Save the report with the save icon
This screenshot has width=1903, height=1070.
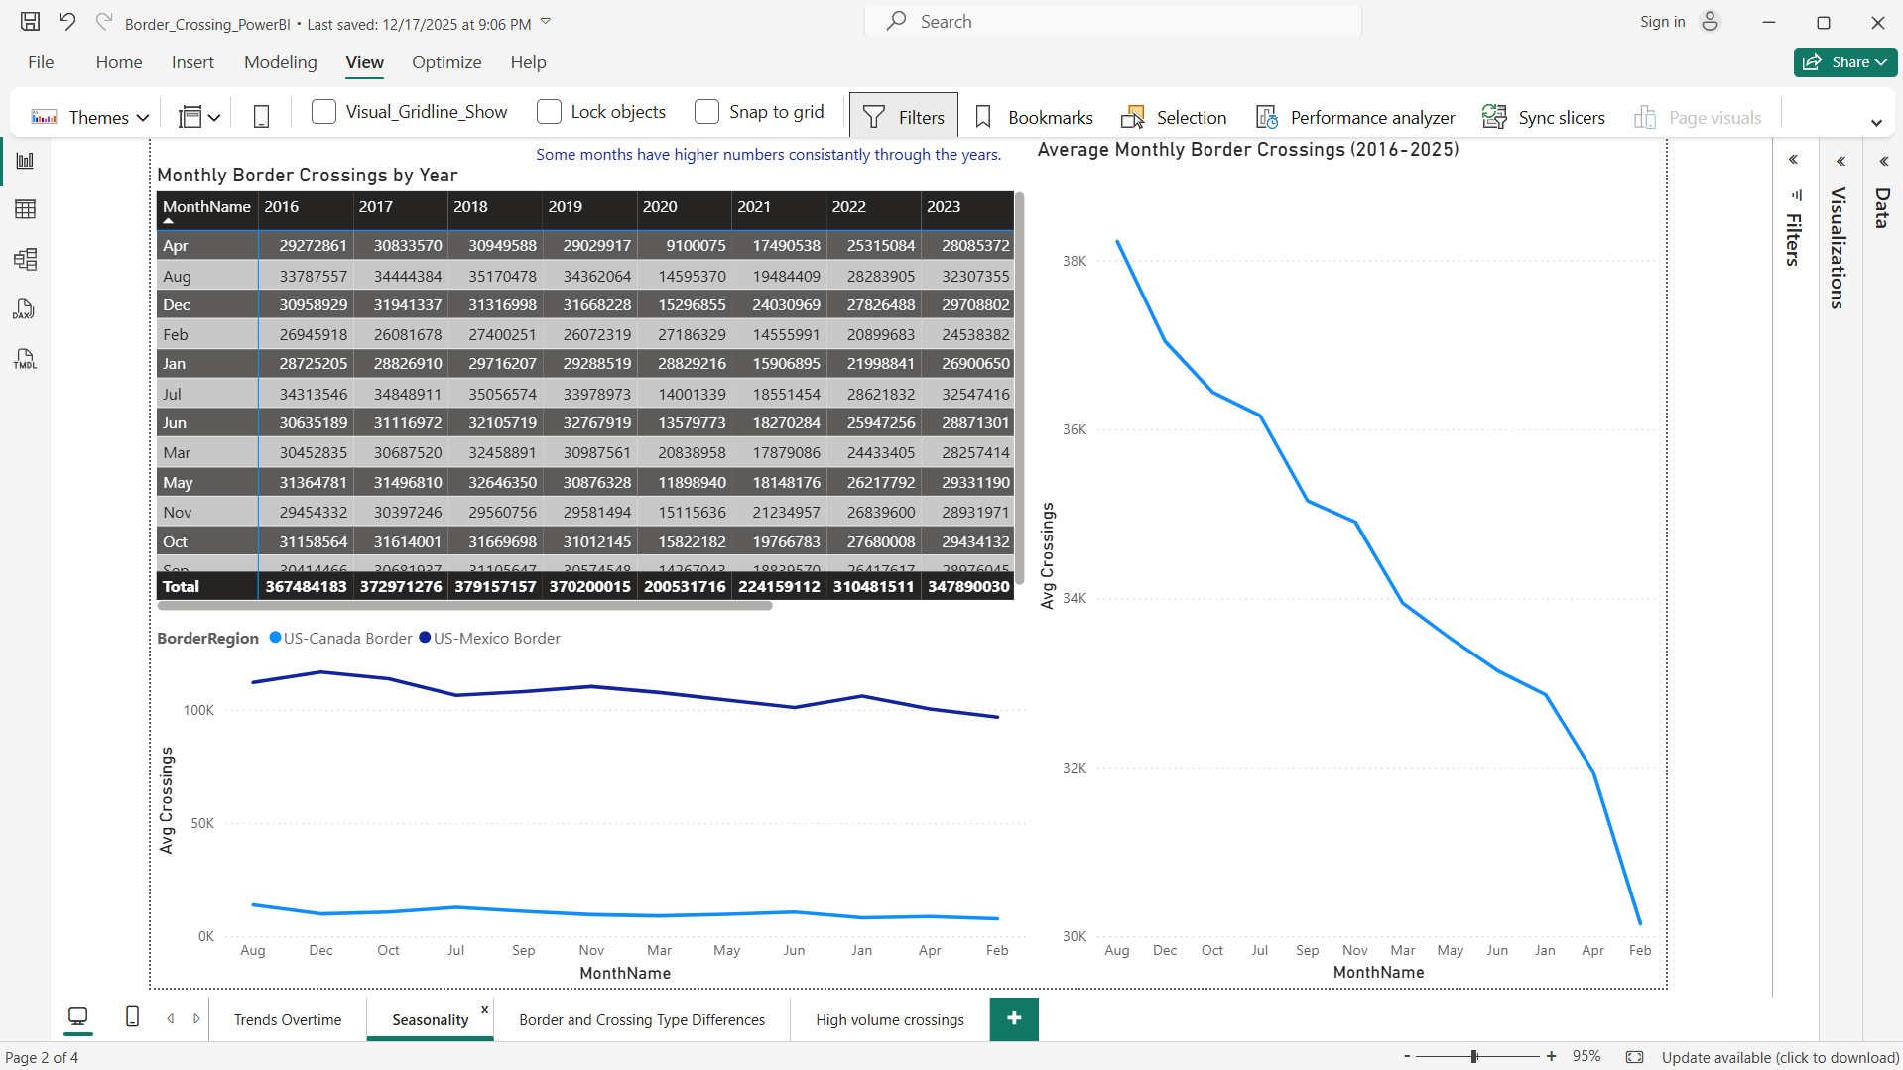pyautogui.click(x=29, y=21)
